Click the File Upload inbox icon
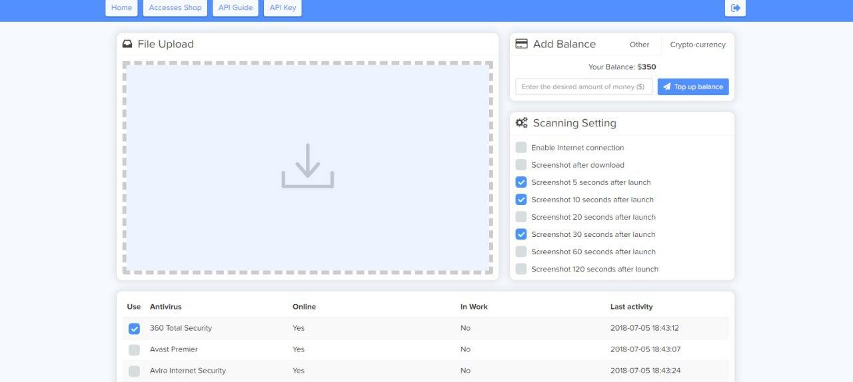853x382 pixels. coord(127,44)
